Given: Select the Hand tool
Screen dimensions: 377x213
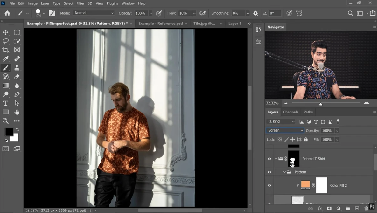Looking at the screenshot, I should point(17,112).
